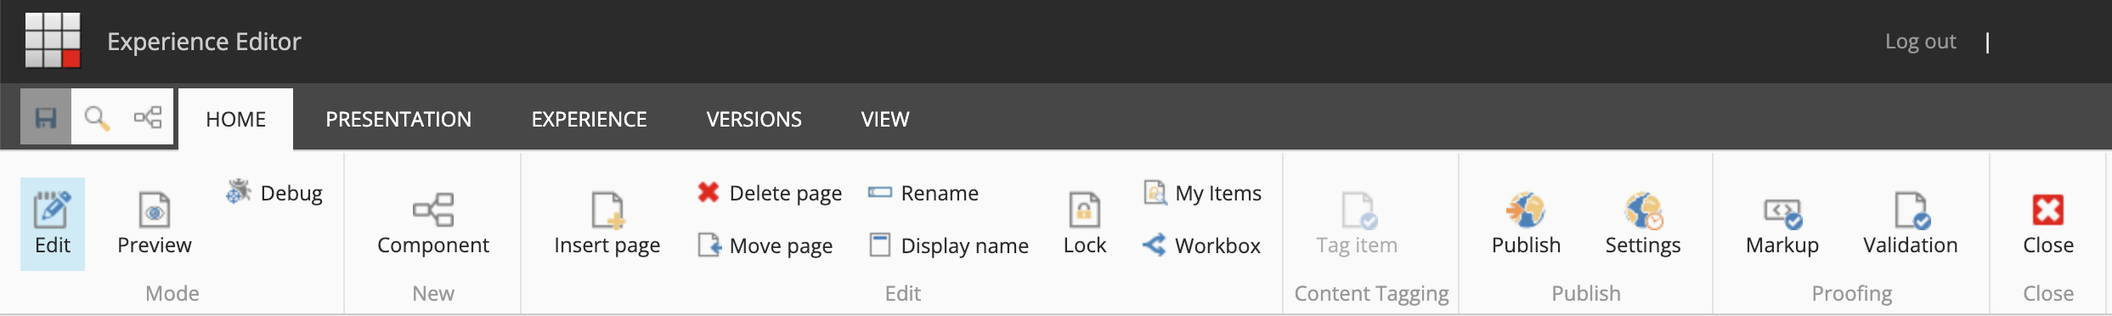The height and width of the screenshot is (316, 2112).
Task: Rename the current page
Action: (x=923, y=193)
